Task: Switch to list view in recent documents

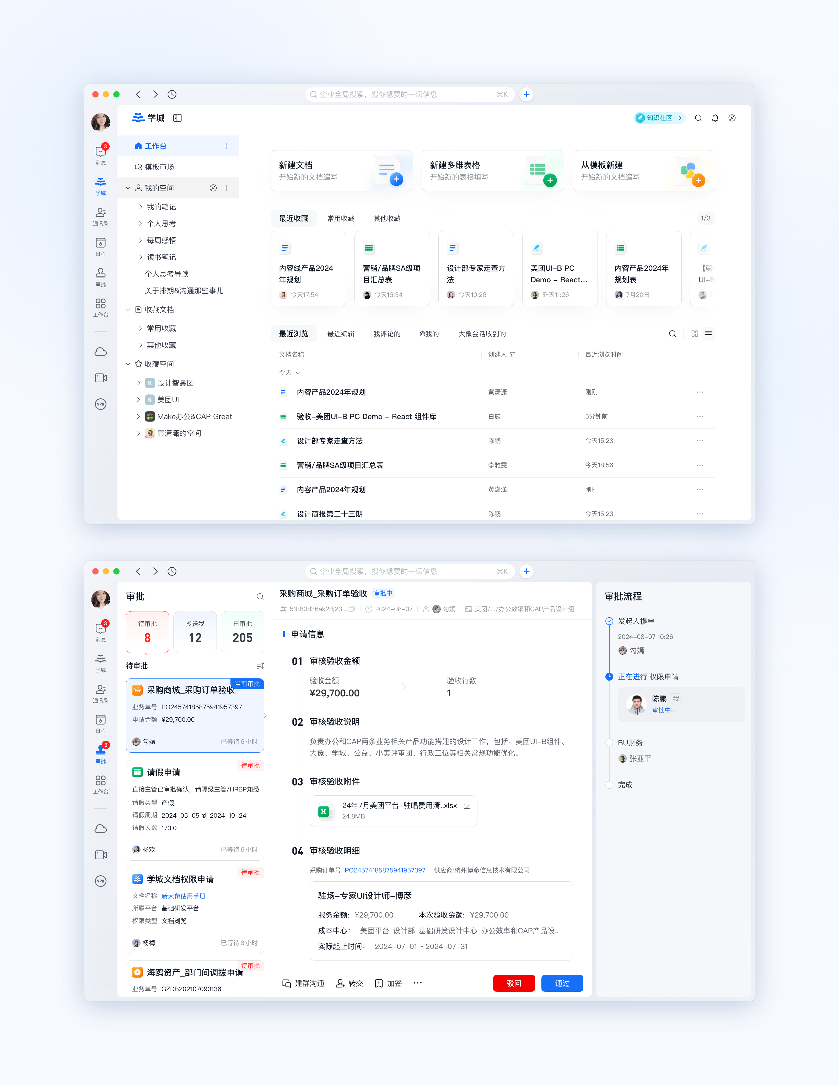Action: [x=708, y=334]
